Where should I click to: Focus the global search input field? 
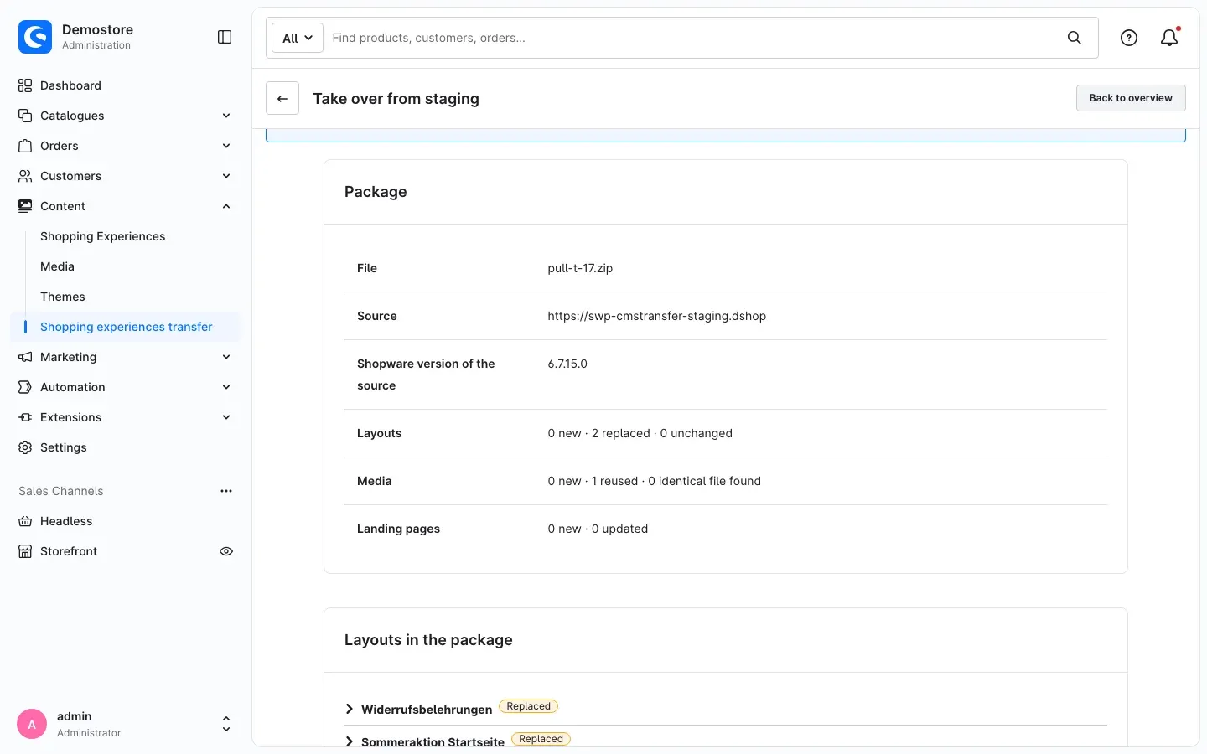pos(692,38)
